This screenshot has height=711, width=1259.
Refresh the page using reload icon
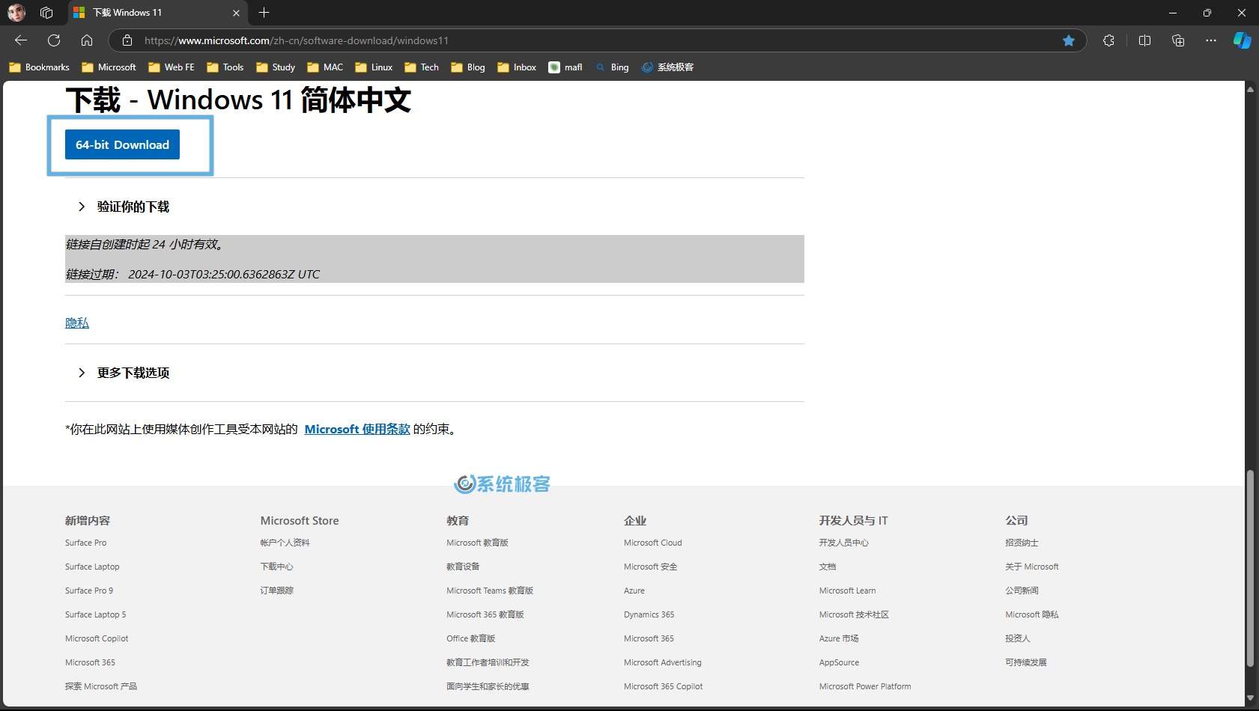(x=54, y=40)
